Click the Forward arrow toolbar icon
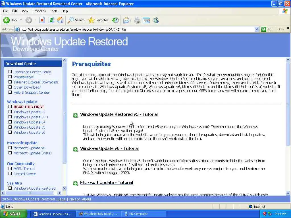The width and height of the screenshot is (291, 218). coord(29,20)
